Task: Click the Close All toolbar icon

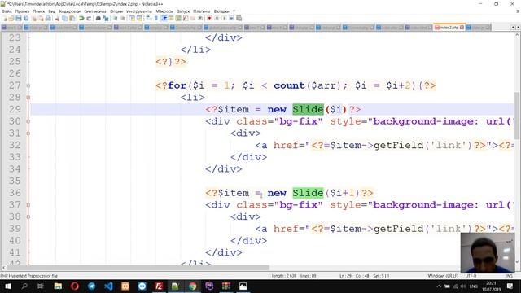Action: 41,18
